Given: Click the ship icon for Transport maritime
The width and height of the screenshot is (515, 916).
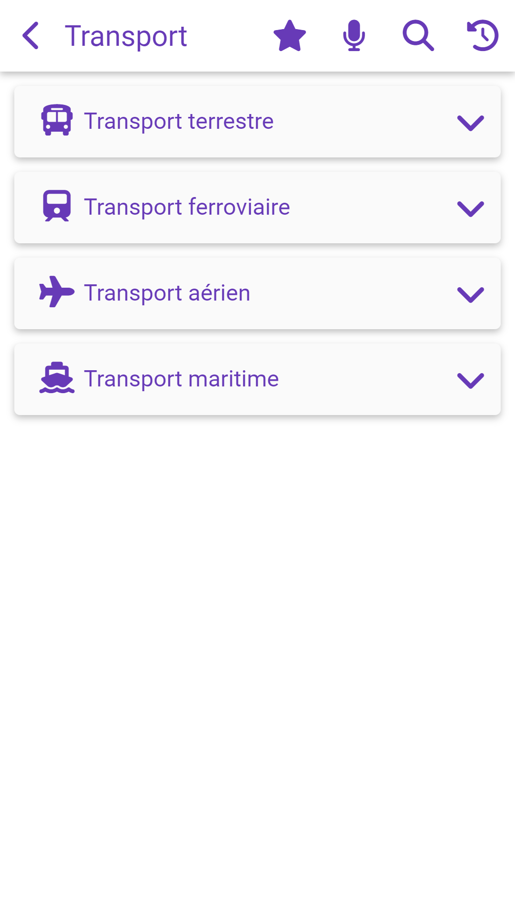Looking at the screenshot, I should tap(57, 378).
